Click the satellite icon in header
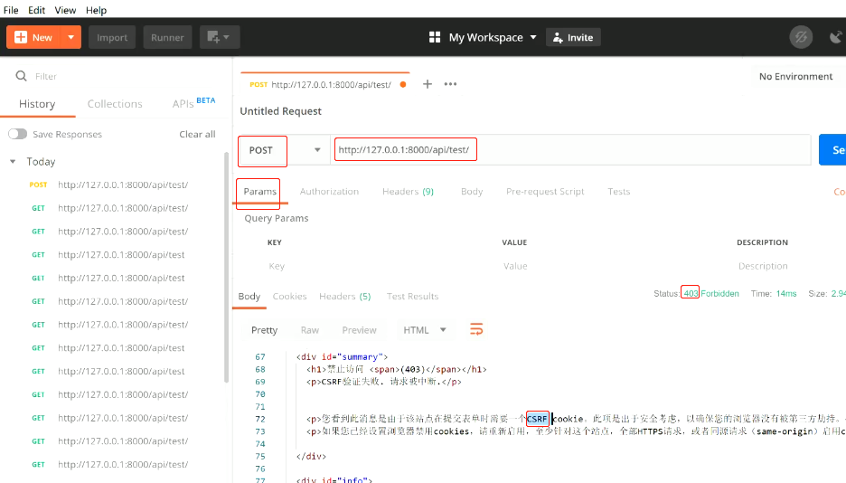This screenshot has width=846, height=483. point(836,37)
